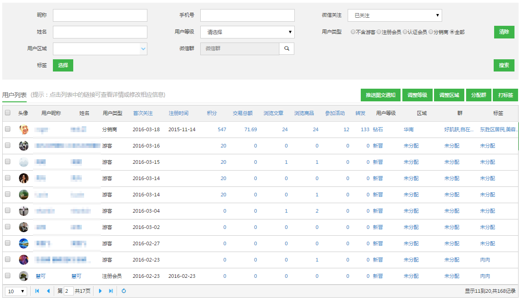
Task: Go to the previous page arrow
Action: 48,291
